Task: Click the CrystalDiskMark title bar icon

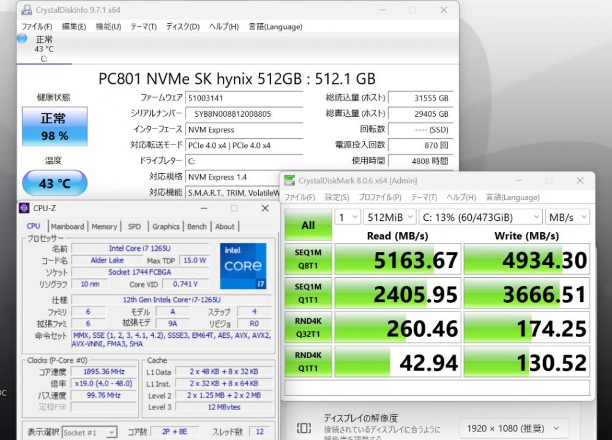Action: pos(289,181)
